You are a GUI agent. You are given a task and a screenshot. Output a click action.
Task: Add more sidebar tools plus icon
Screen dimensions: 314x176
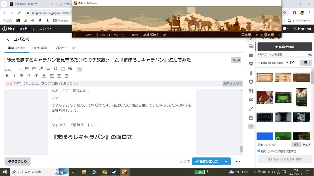[251, 126]
